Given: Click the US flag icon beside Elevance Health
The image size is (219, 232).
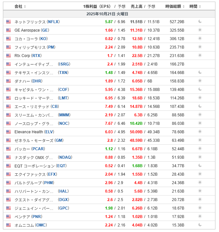Looking at the screenshot, I should point(8,132).
